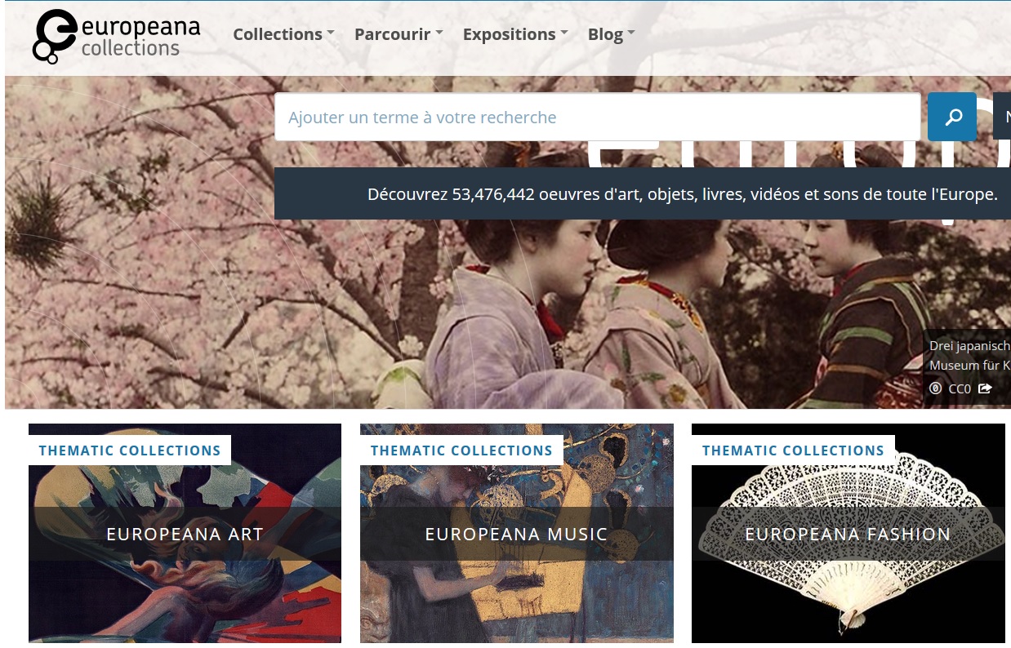
Task: Click the 'Museum für K' provider caption
Action: 969,366
